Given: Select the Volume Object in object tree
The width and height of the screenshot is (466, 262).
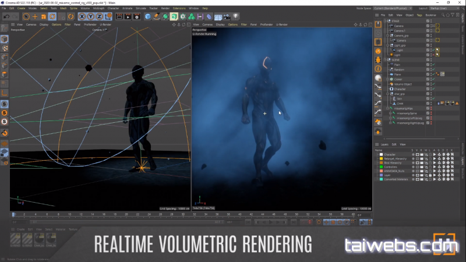Looking at the screenshot, I should [x=404, y=84].
